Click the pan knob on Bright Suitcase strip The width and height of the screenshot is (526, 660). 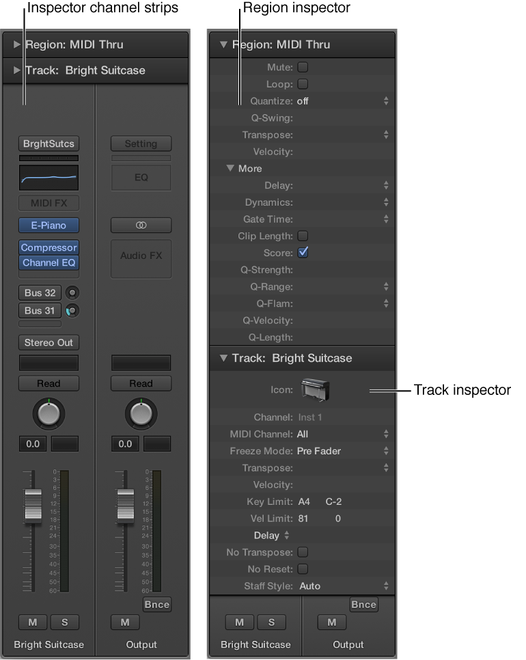coord(49,414)
